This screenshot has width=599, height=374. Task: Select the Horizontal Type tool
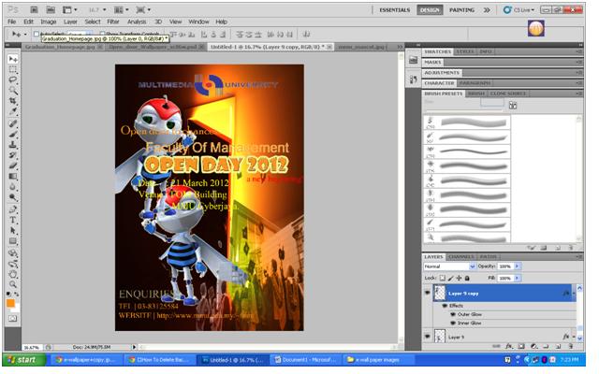pyautogui.click(x=13, y=220)
